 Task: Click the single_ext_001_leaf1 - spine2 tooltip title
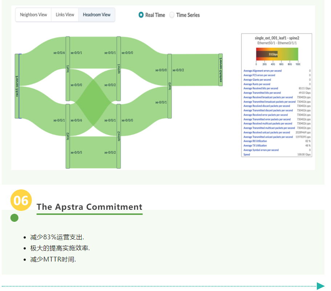click(x=277, y=38)
